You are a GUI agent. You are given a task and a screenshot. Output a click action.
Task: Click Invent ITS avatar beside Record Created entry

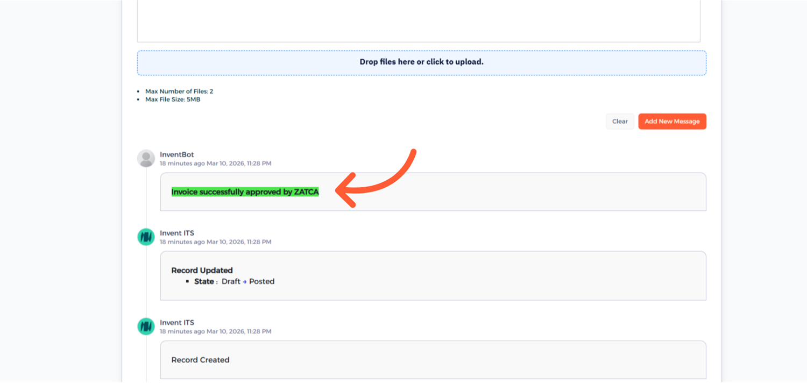tap(146, 326)
